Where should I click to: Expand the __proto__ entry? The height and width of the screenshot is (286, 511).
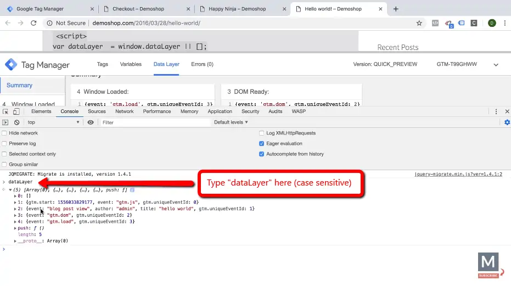15,241
